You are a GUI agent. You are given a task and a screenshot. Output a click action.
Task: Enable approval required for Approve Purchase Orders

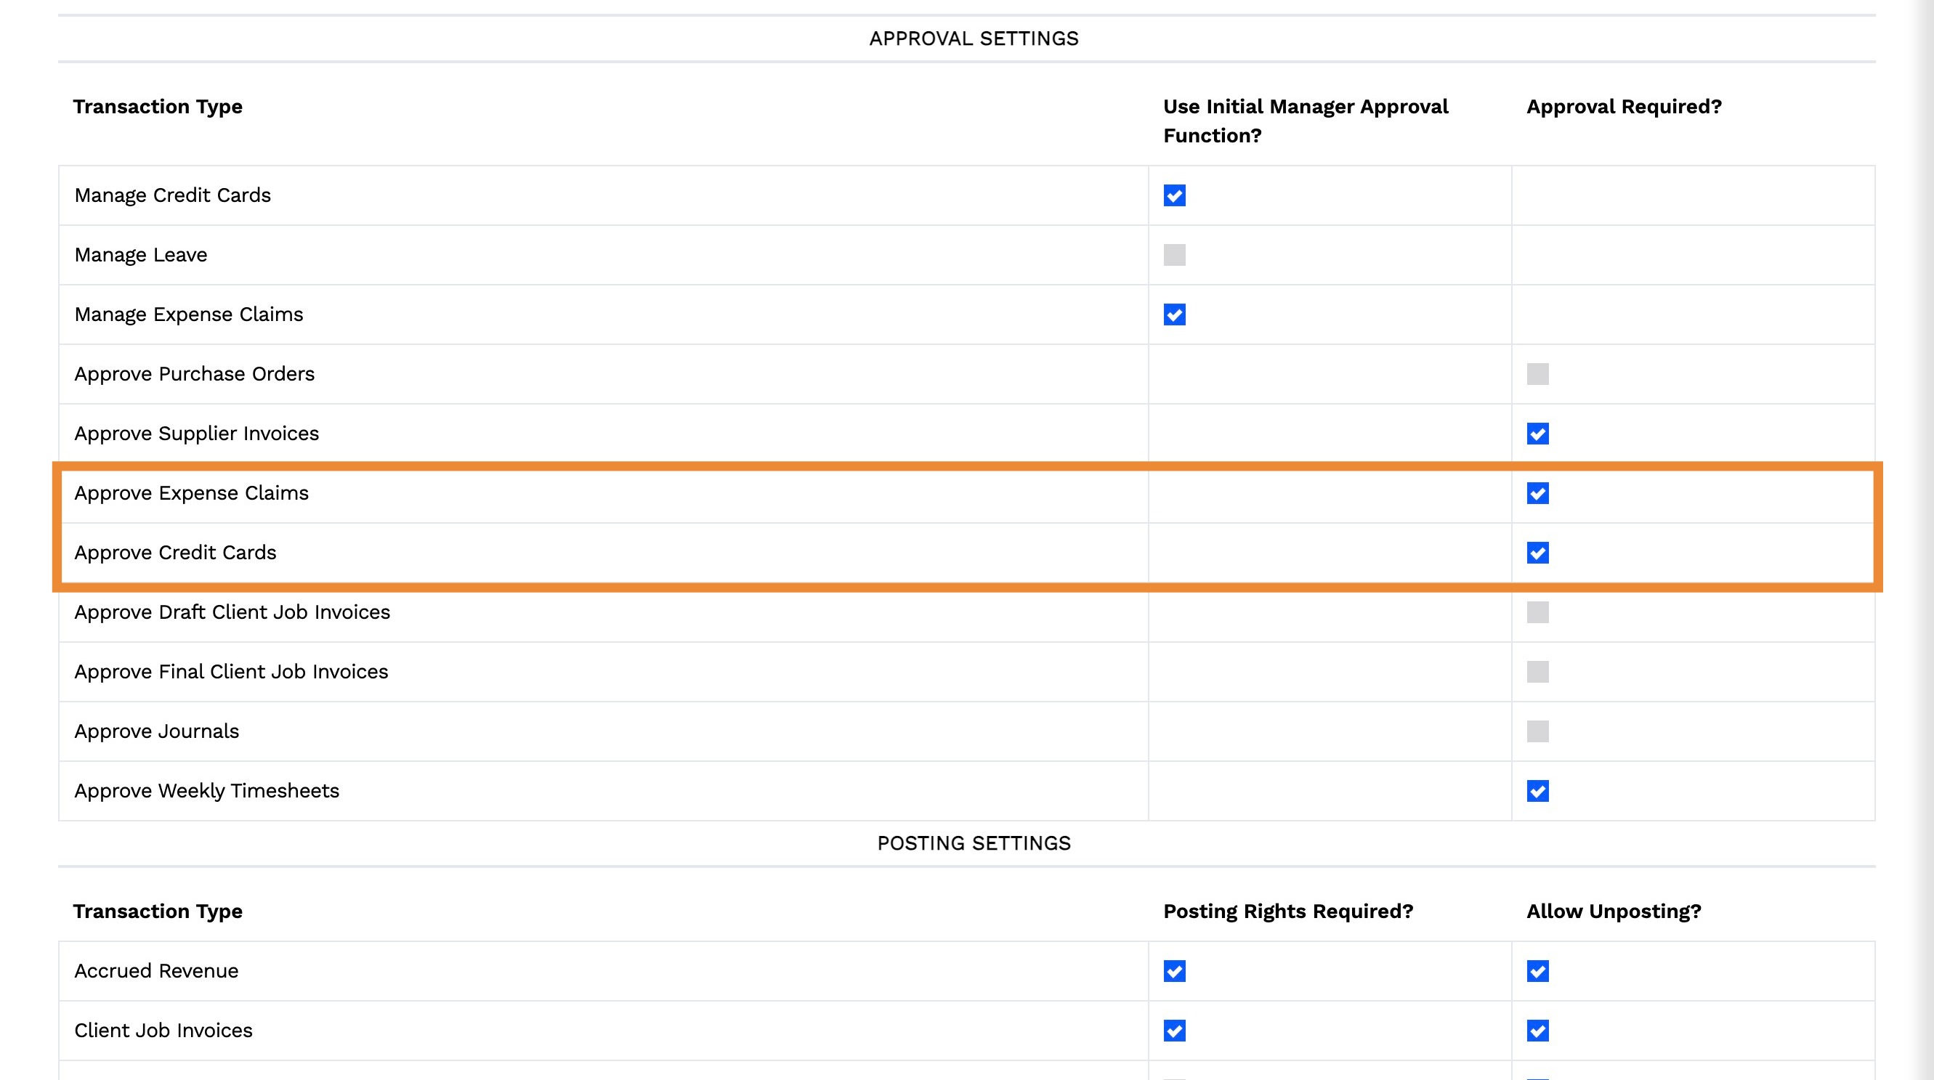(1537, 374)
